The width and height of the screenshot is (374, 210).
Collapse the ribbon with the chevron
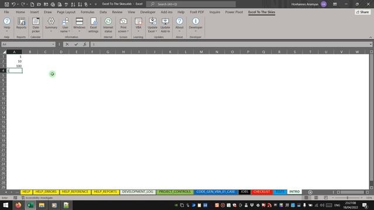click(x=370, y=37)
